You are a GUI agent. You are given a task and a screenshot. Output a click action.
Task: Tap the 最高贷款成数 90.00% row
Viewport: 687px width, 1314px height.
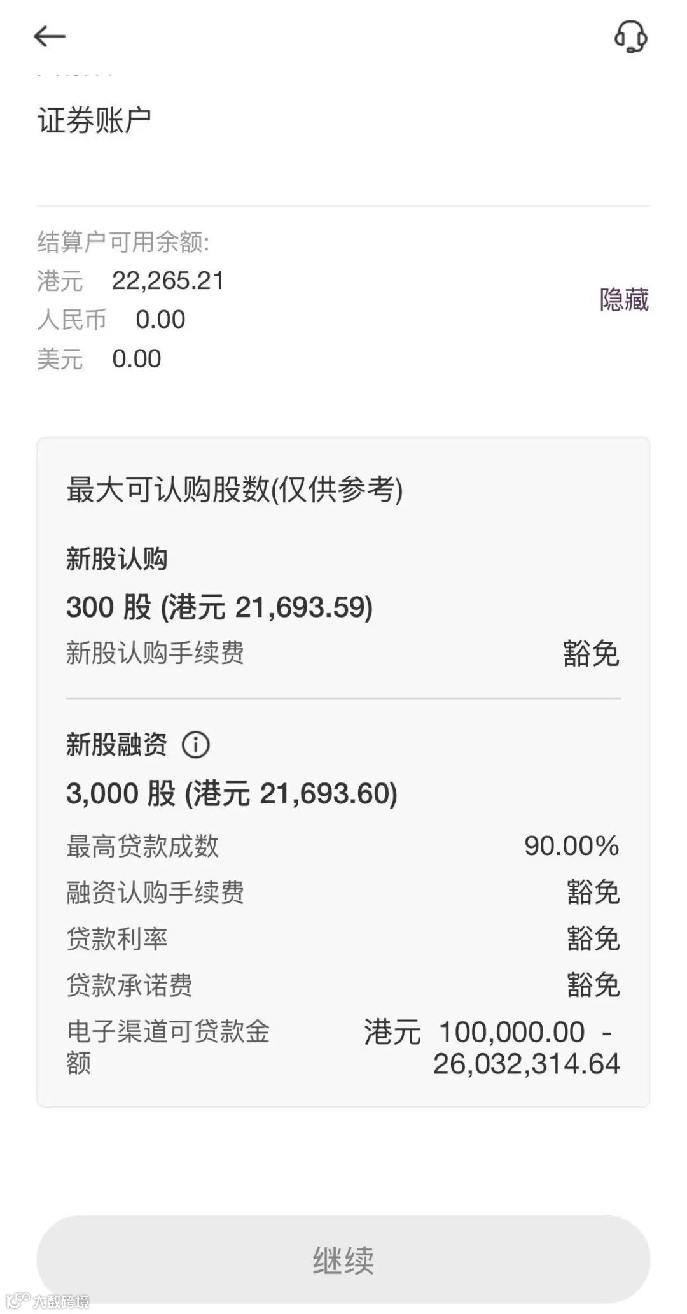tap(343, 846)
